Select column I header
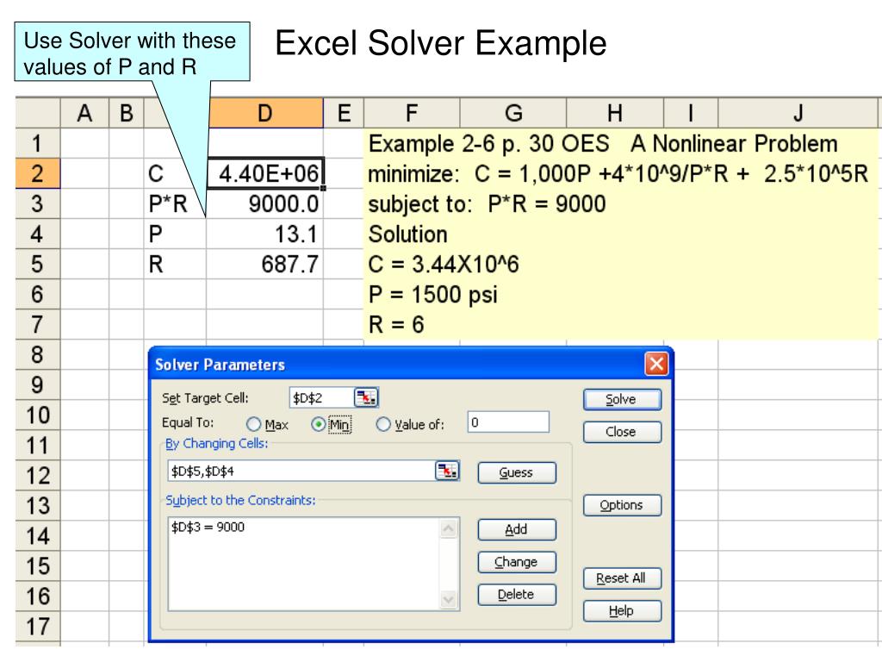 [x=691, y=113]
